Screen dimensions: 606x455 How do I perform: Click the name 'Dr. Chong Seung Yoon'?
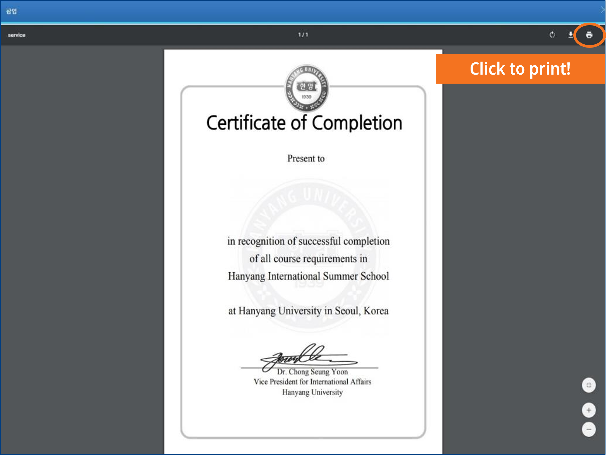[x=312, y=372]
